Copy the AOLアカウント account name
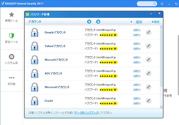This screenshot has width=179, height=125. [137, 71]
